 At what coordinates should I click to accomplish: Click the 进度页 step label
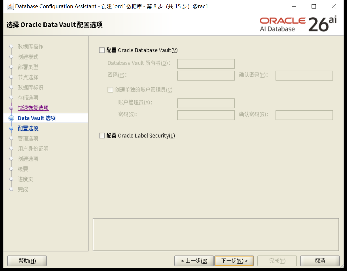tap(26, 179)
